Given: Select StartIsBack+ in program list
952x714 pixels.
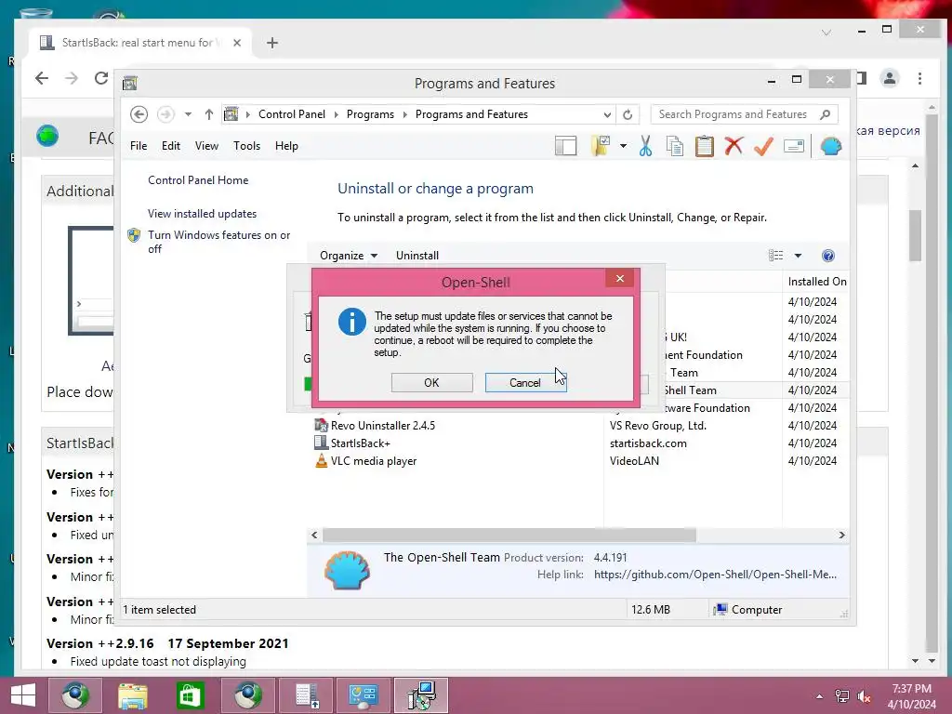Looking at the screenshot, I should [x=361, y=443].
